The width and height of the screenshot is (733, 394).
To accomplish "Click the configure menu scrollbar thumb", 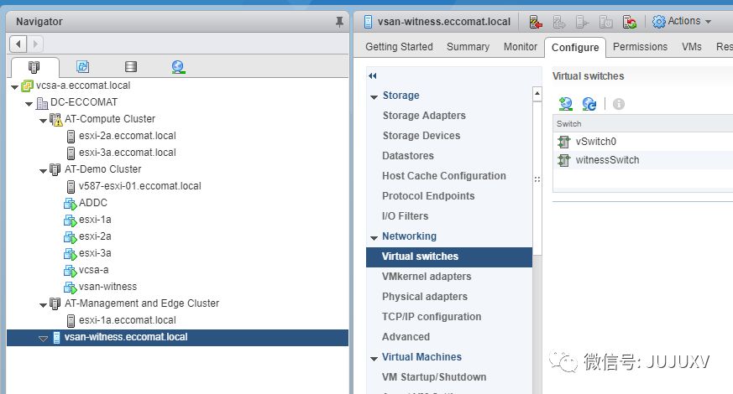I will tap(537, 179).
